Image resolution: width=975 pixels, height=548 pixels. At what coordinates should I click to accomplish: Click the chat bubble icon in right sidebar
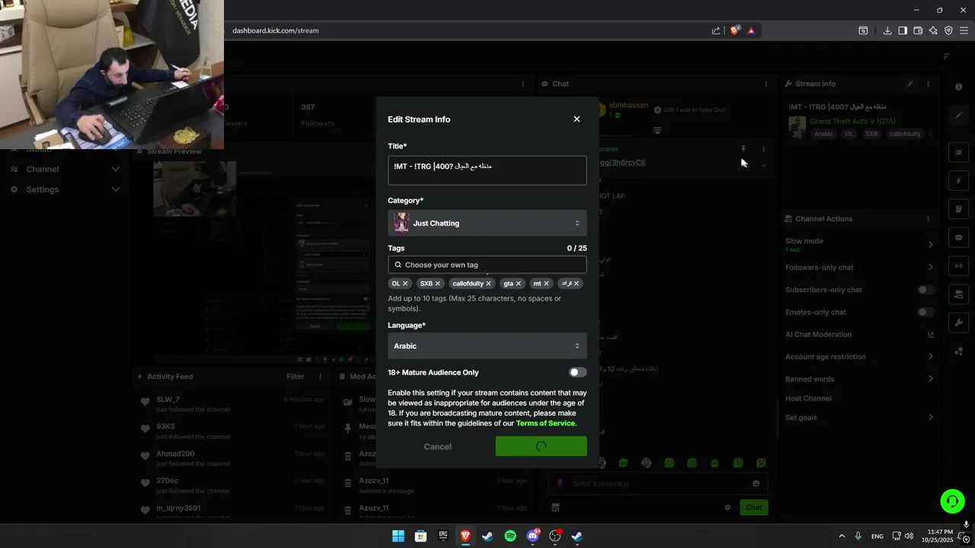pyautogui.click(x=959, y=237)
